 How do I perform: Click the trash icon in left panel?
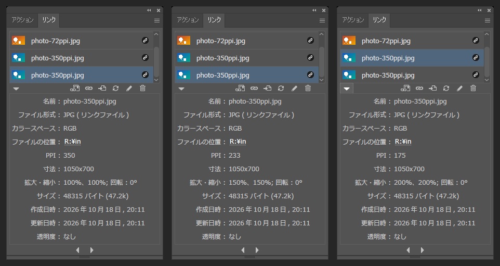pos(142,88)
